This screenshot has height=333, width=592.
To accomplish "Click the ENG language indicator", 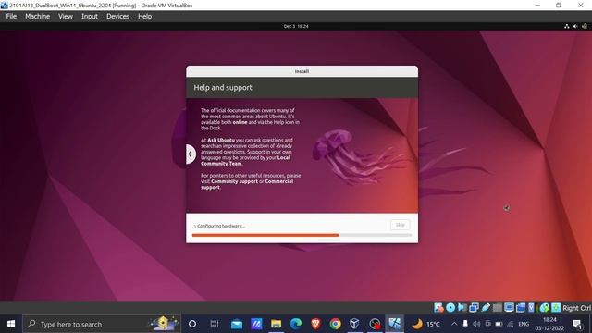I will pos(524,324).
